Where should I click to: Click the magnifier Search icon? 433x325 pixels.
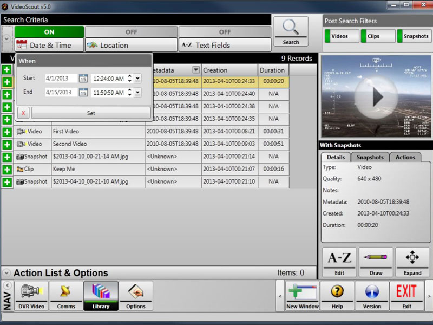tap(291, 27)
